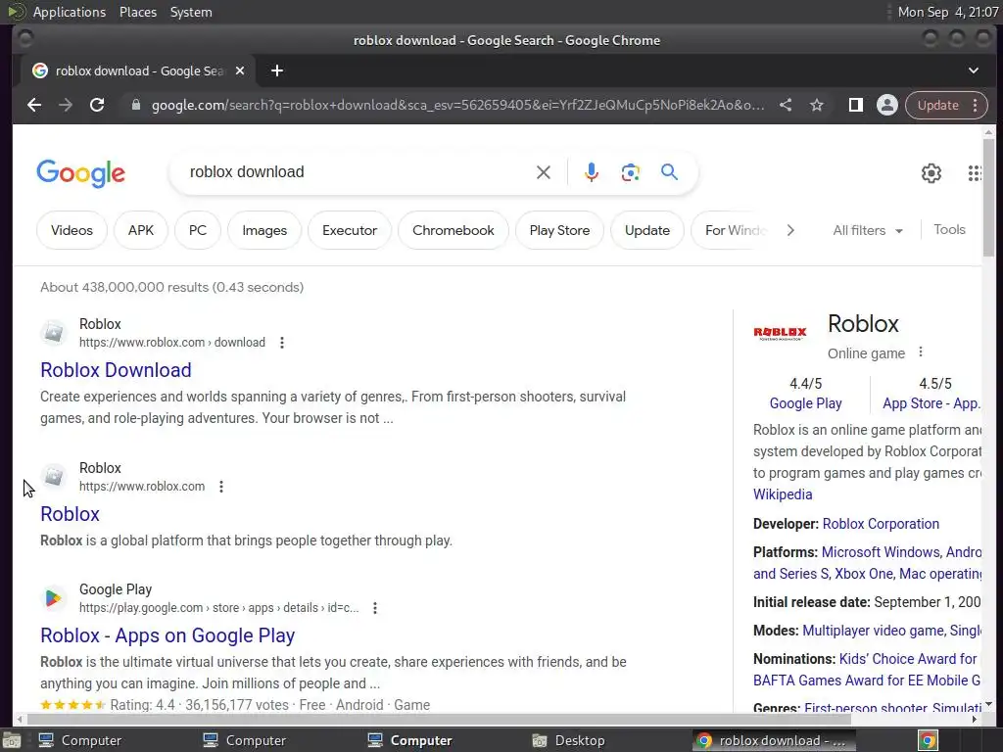Submit search with magnifier icon
The width and height of the screenshot is (1003, 752).
(669, 172)
